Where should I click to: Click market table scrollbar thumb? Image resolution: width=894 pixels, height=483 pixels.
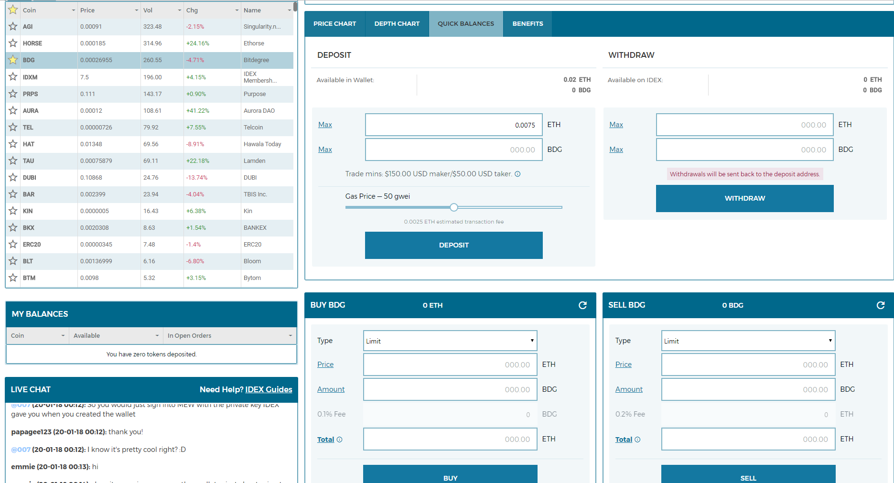coord(295,6)
